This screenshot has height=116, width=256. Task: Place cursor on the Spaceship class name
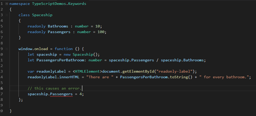(42, 15)
